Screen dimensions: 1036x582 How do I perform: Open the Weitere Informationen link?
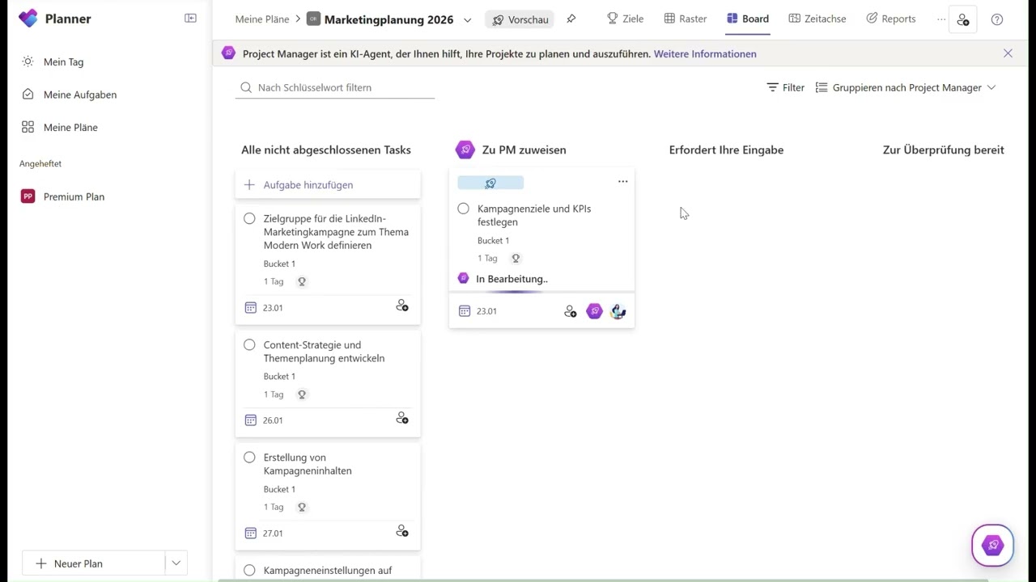point(705,54)
